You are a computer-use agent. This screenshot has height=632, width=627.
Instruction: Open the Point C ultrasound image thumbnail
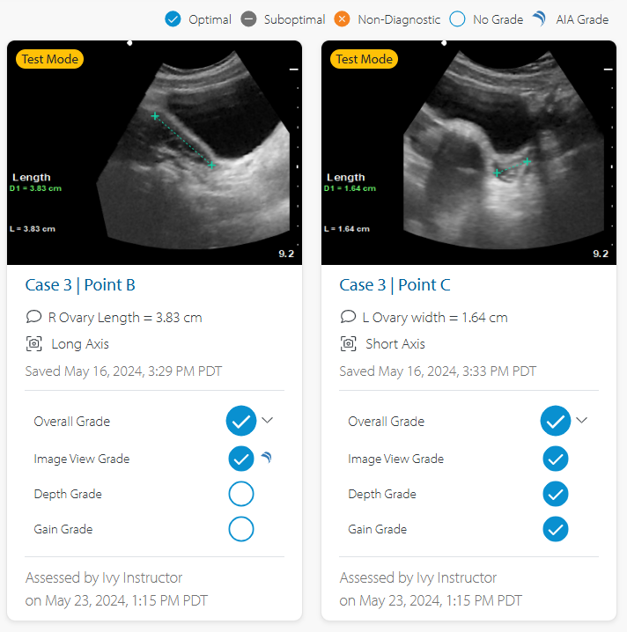click(468, 152)
